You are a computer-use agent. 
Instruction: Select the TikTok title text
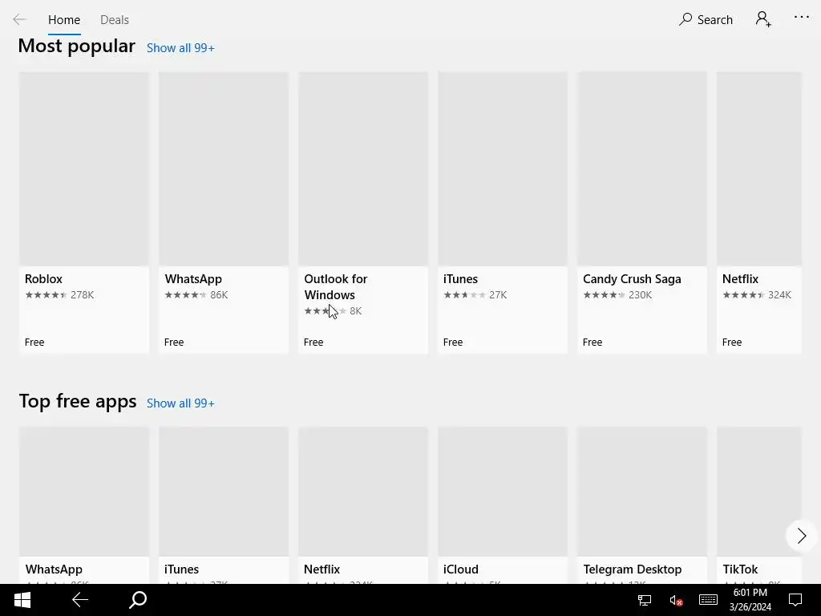point(740,569)
